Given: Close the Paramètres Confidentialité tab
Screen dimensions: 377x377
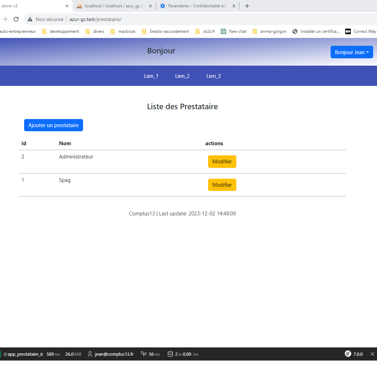Looking at the screenshot, I should (x=234, y=6).
